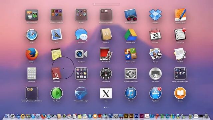
Task: Open the Graphics & Design folder
Action: [57, 15]
